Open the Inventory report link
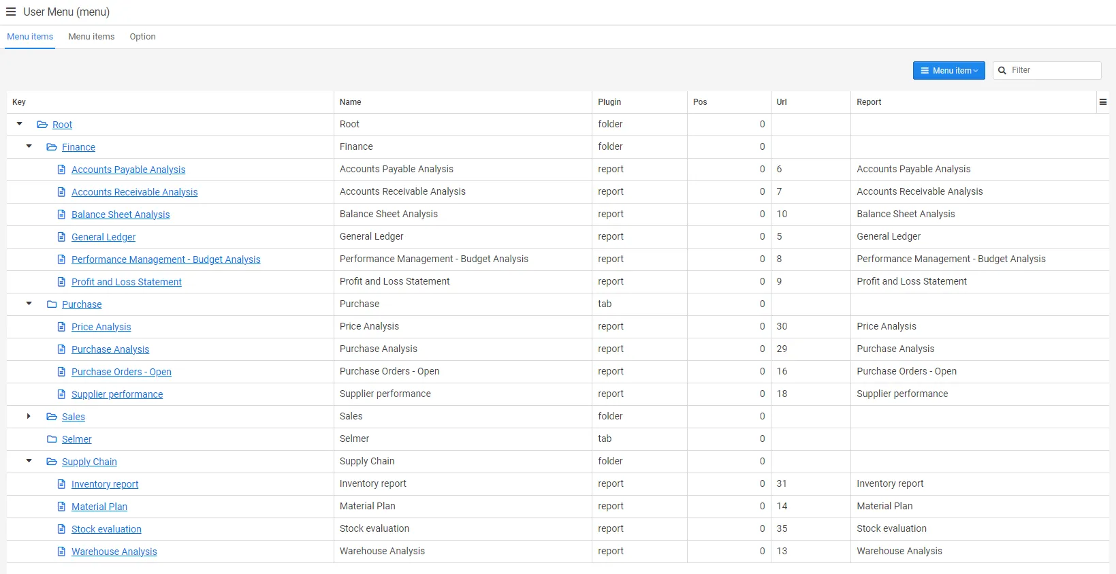Viewport: 1116px width, 574px height. [105, 484]
